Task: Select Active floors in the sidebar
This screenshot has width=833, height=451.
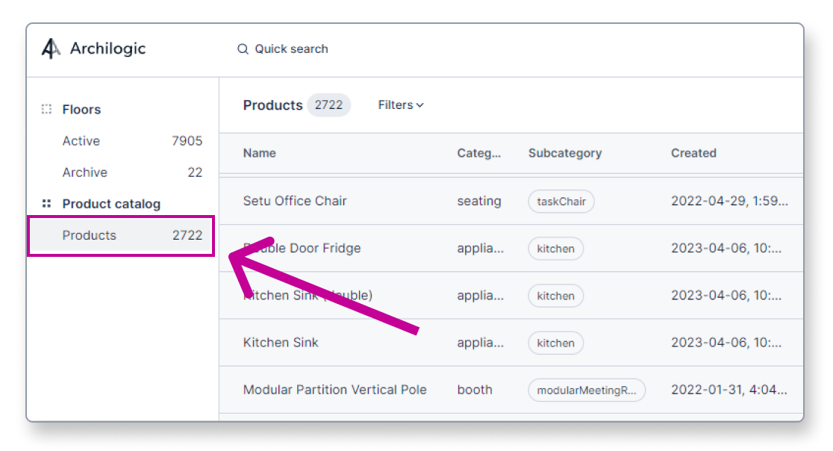Action: point(81,140)
